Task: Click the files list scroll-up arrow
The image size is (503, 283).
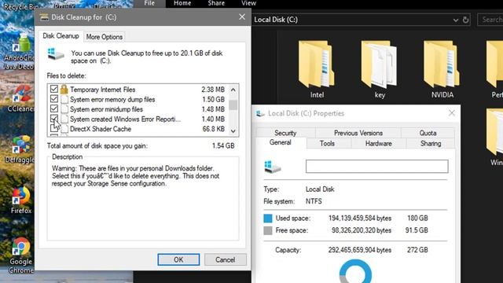Action: pos(233,90)
